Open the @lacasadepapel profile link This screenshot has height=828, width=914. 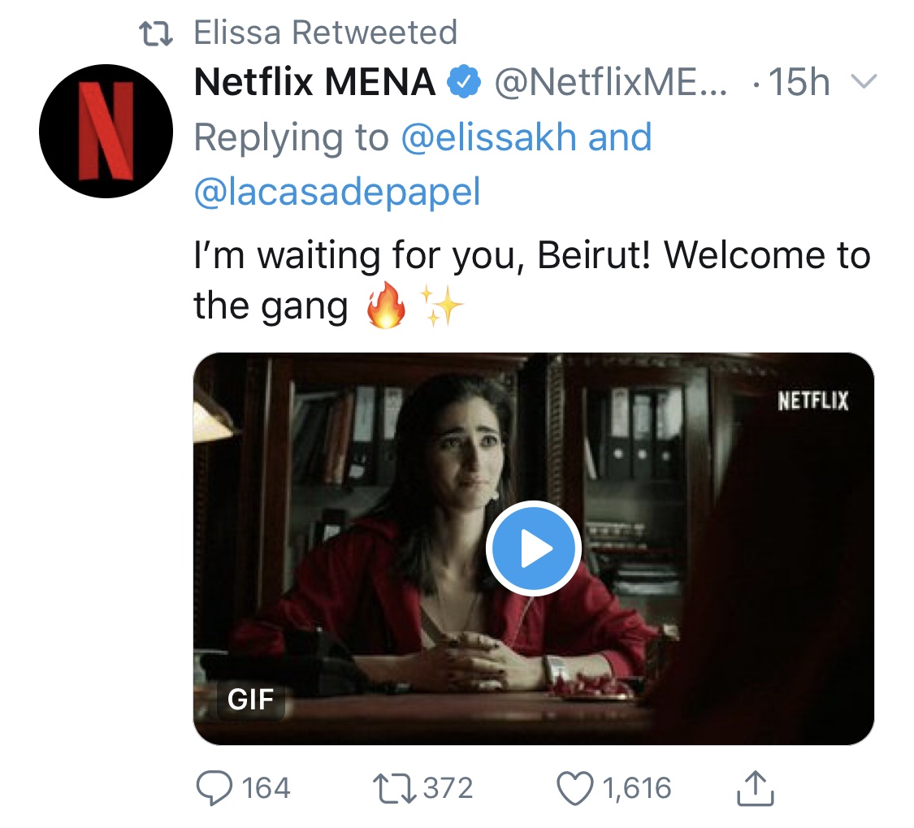(336, 192)
